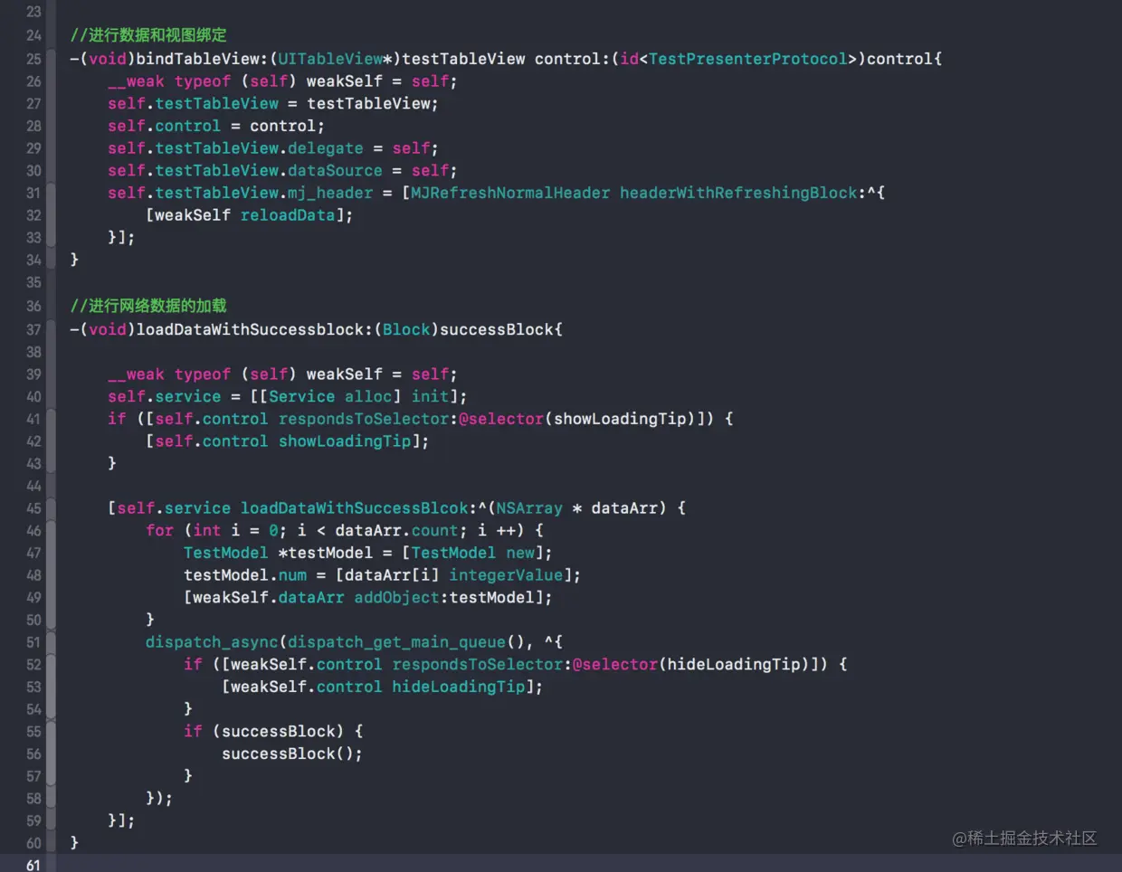Screen dimensions: 1122x872
Task: Click respondsToSelector: on line 41
Action: tap(368, 419)
